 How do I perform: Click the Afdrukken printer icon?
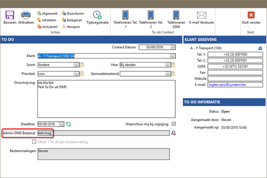pos(26,15)
